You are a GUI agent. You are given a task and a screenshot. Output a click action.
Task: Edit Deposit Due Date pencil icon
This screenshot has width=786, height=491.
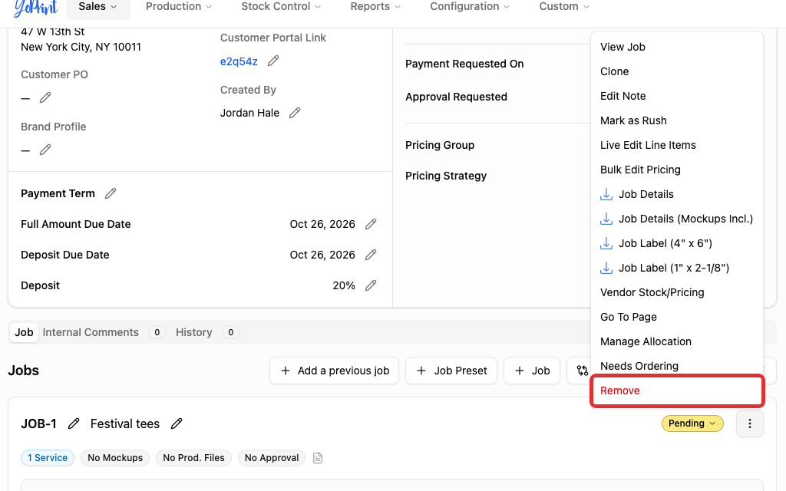click(x=371, y=255)
